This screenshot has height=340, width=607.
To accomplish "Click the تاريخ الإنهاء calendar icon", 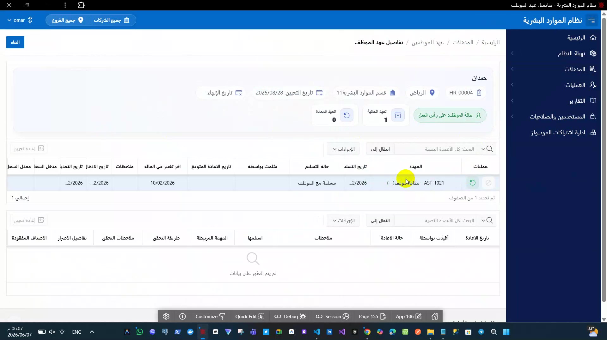I will point(239,93).
